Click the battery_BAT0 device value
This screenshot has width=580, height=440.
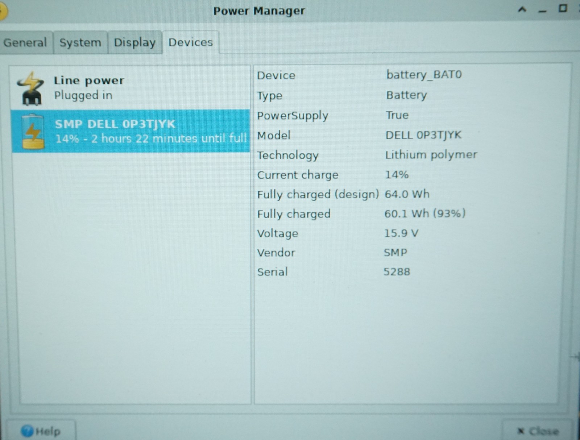(x=424, y=75)
